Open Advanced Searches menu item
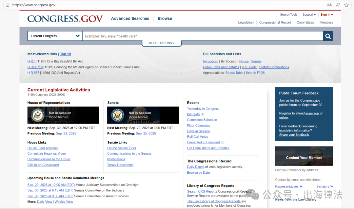This screenshot has height=209, width=354. point(130,18)
